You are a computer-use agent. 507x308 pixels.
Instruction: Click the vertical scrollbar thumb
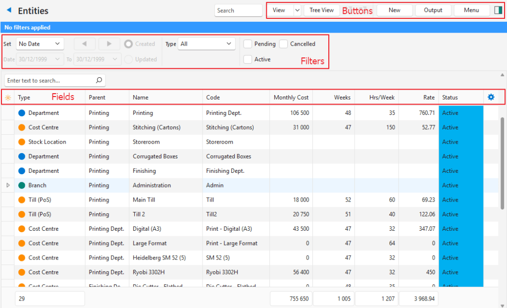pyautogui.click(x=502, y=163)
